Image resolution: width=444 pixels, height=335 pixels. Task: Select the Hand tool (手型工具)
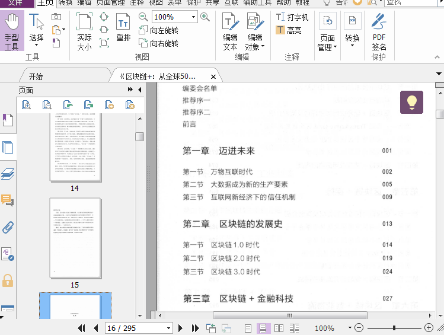[12, 31]
